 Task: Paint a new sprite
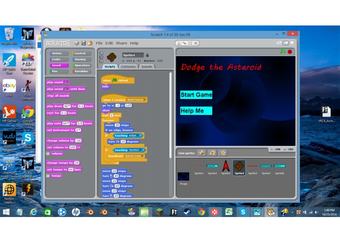pos(202,153)
